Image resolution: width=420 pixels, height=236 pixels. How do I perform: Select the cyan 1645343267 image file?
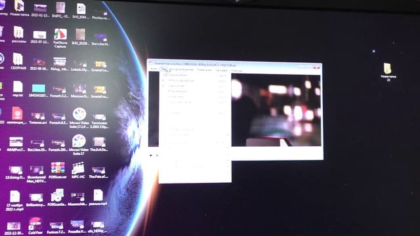coord(39,90)
